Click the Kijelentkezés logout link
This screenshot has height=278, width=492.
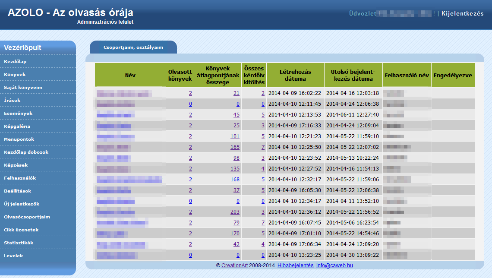click(x=462, y=13)
